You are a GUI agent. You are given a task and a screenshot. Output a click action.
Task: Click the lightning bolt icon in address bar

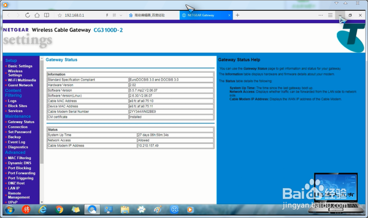click(x=107, y=15)
